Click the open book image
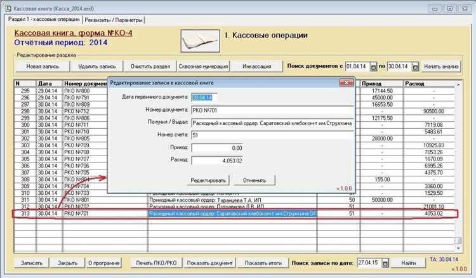The image size is (476, 278). tap(201, 41)
